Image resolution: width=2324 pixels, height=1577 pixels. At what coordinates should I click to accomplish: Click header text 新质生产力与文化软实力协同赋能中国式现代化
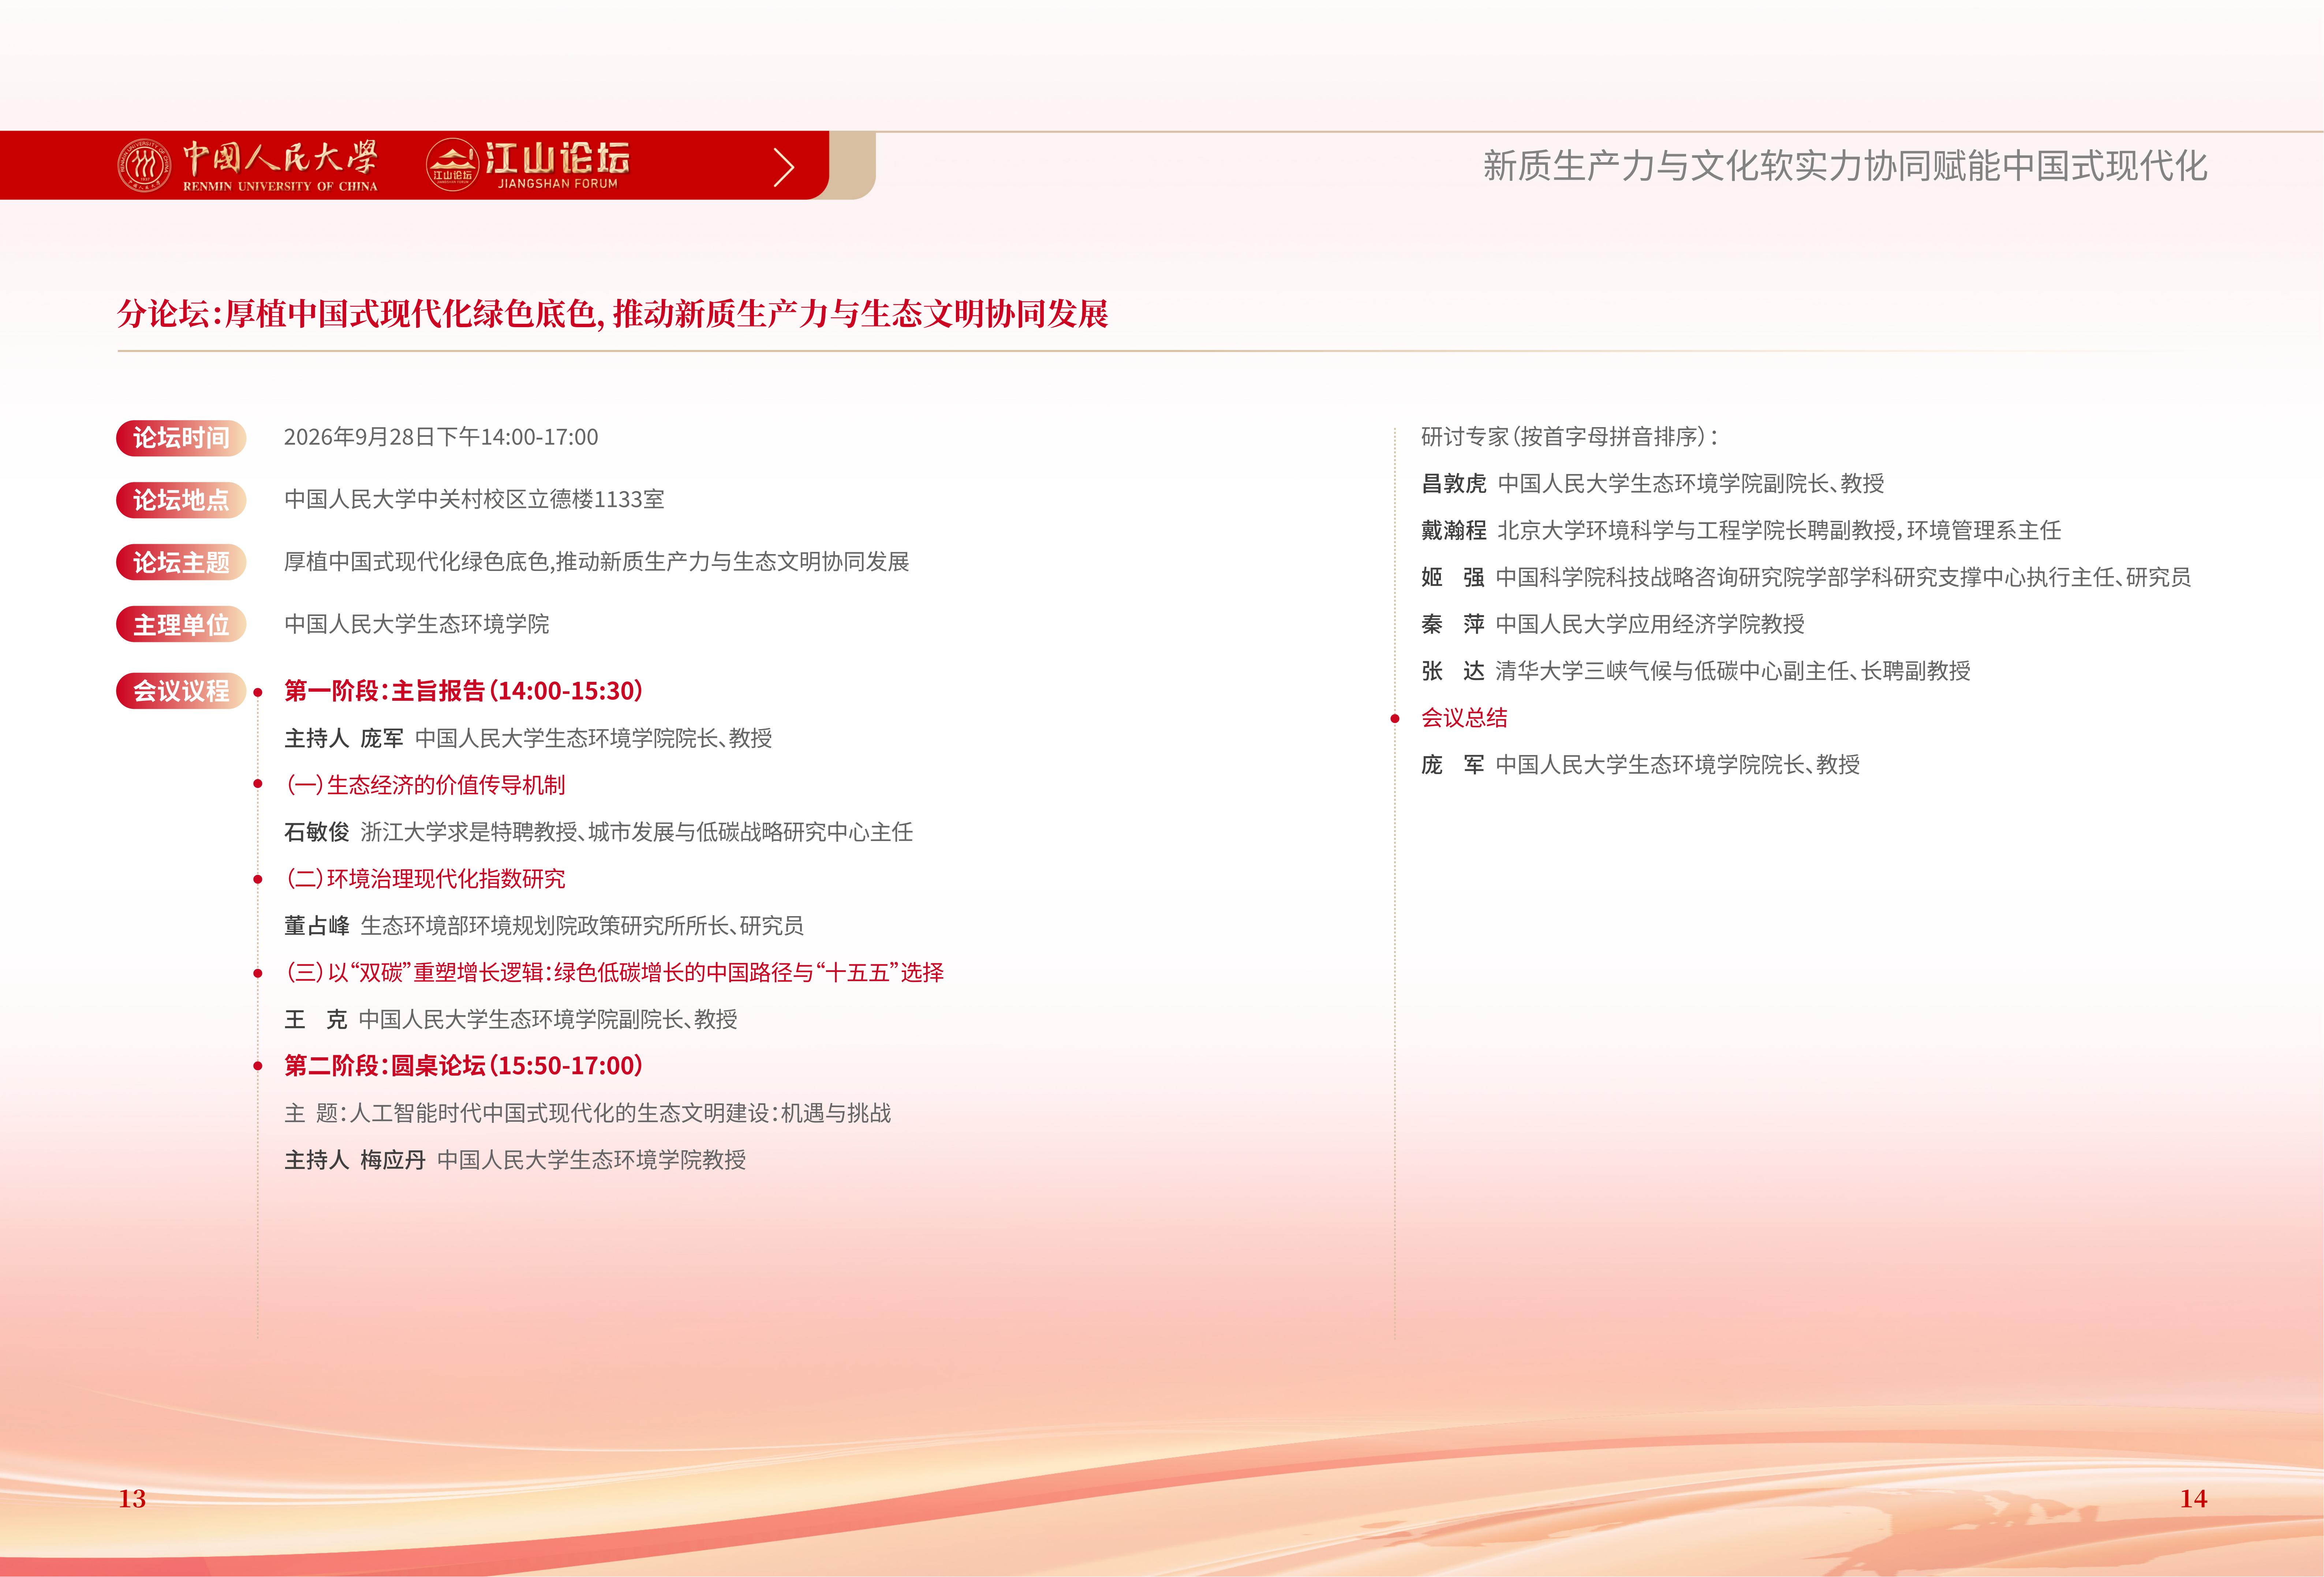pyautogui.click(x=1845, y=166)
